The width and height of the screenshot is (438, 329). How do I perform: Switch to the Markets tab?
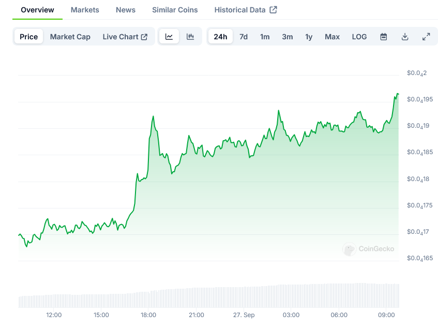coord(85,10)
